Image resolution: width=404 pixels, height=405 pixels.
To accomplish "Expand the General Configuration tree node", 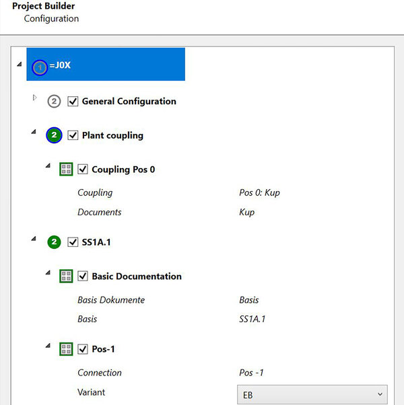I will point(34,98).
